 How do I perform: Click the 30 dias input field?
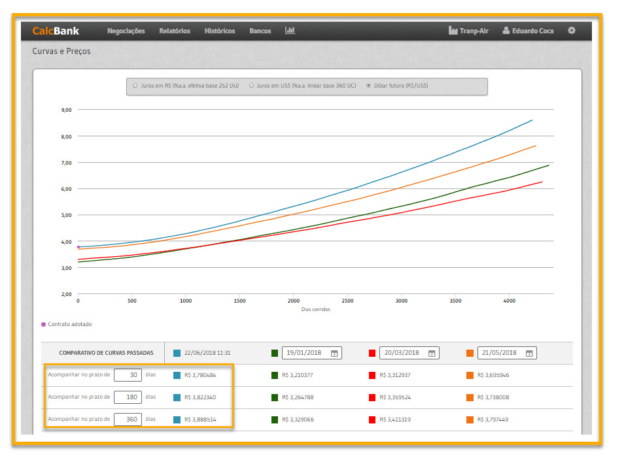128,375
